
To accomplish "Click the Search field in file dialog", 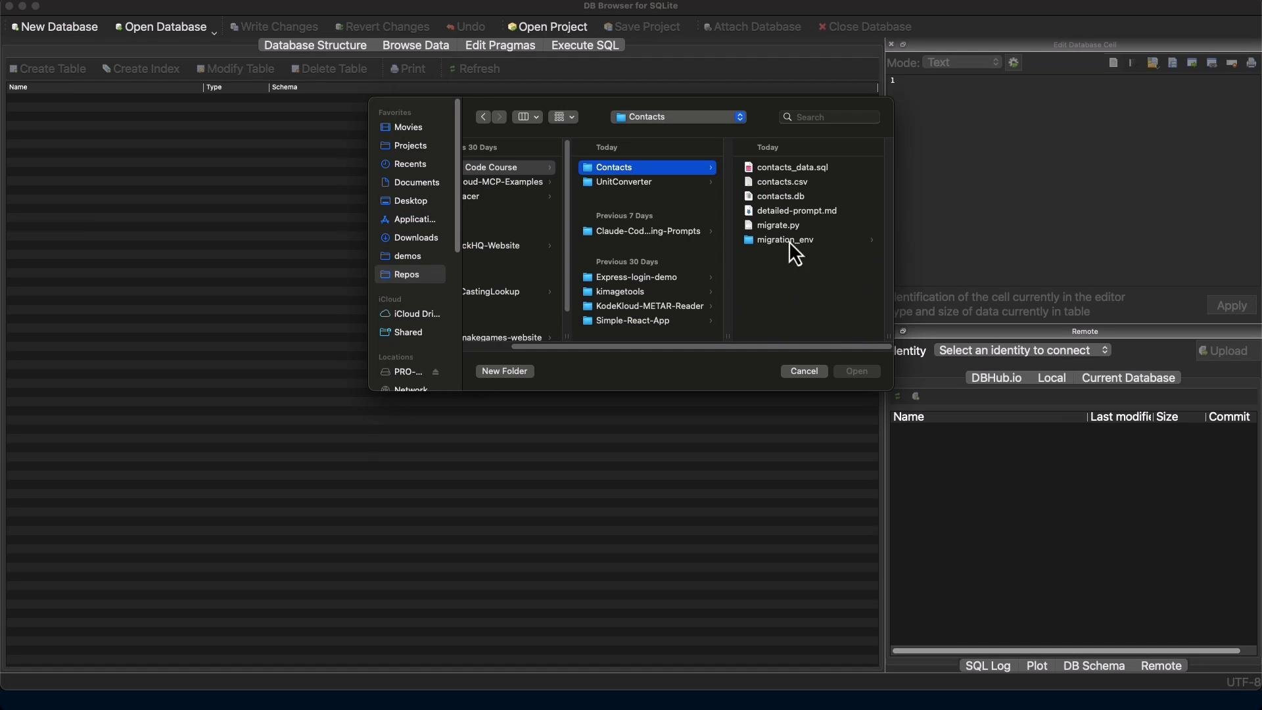I will click(x=830, y=117).
